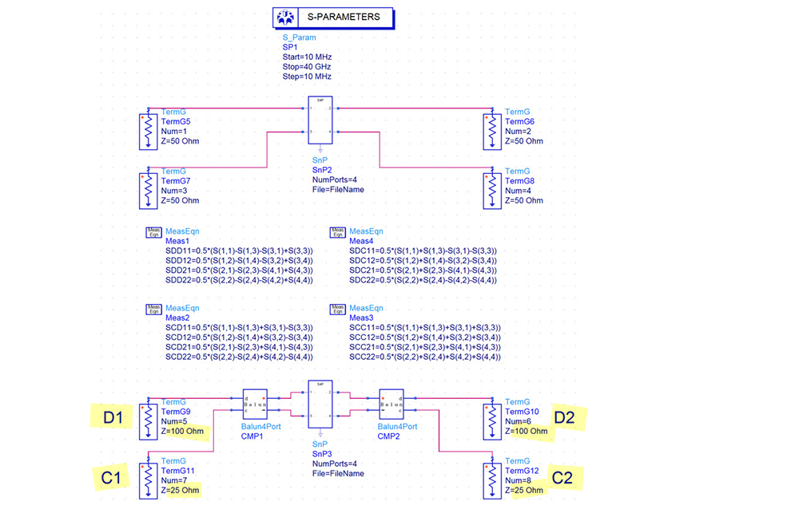Click the SnP2 four-port component block
The image size is (795, 517).
point(320,122)
